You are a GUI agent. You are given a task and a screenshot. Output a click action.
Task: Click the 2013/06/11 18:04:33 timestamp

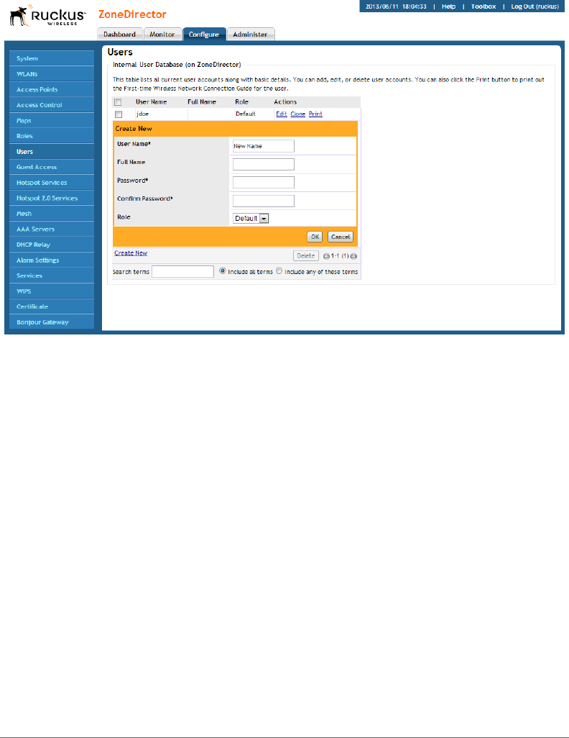[x=396, y=6]
